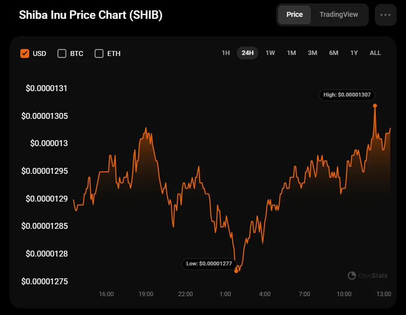
Task: Enable the ETH currency checkbox
Action: click(x=99, y=53)
